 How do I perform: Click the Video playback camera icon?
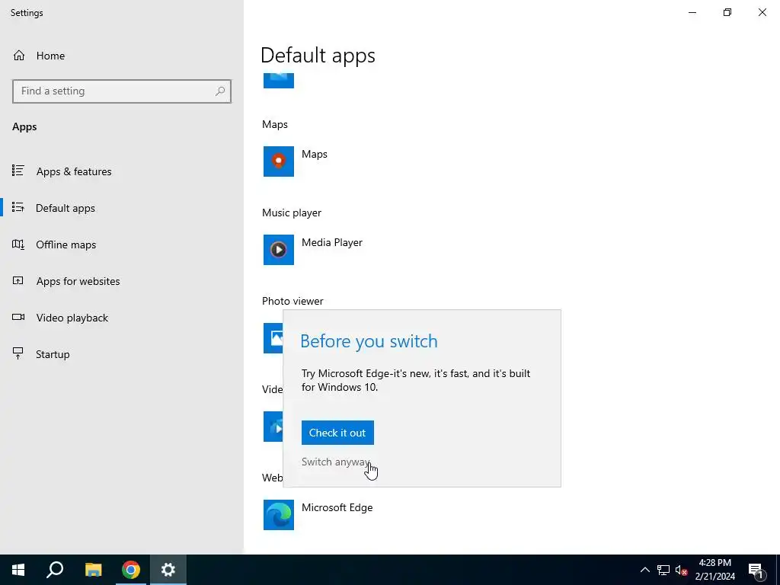(18, 318)
